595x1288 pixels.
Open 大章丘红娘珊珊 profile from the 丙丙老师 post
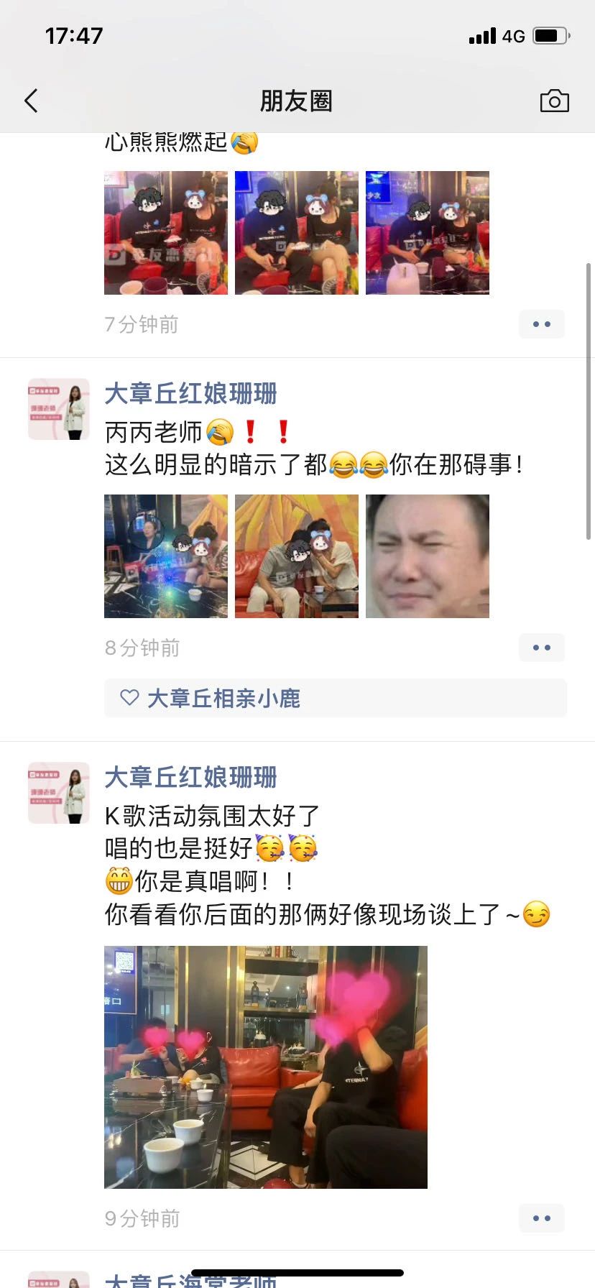190,394
